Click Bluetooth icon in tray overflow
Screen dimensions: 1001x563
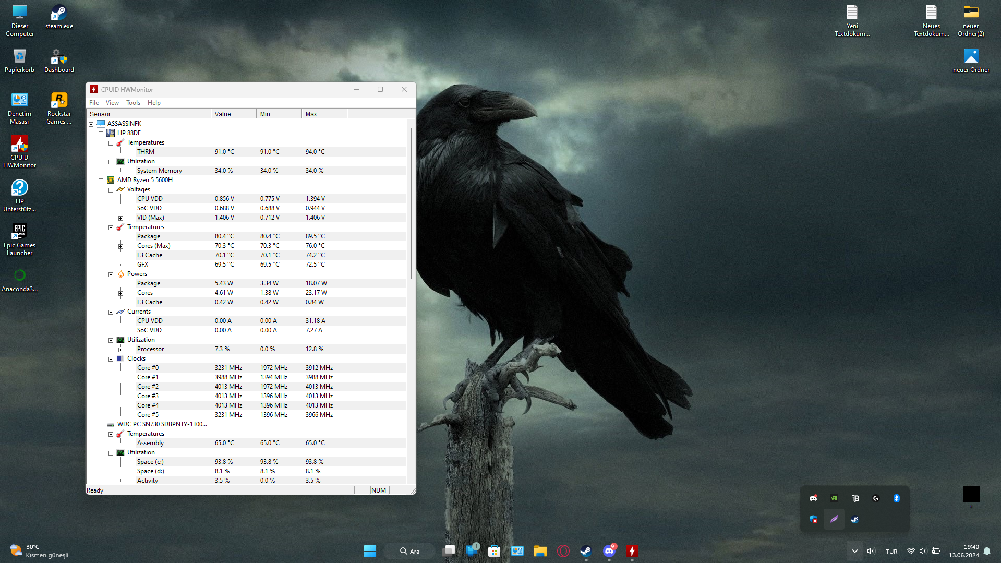[x=897, y=498]
